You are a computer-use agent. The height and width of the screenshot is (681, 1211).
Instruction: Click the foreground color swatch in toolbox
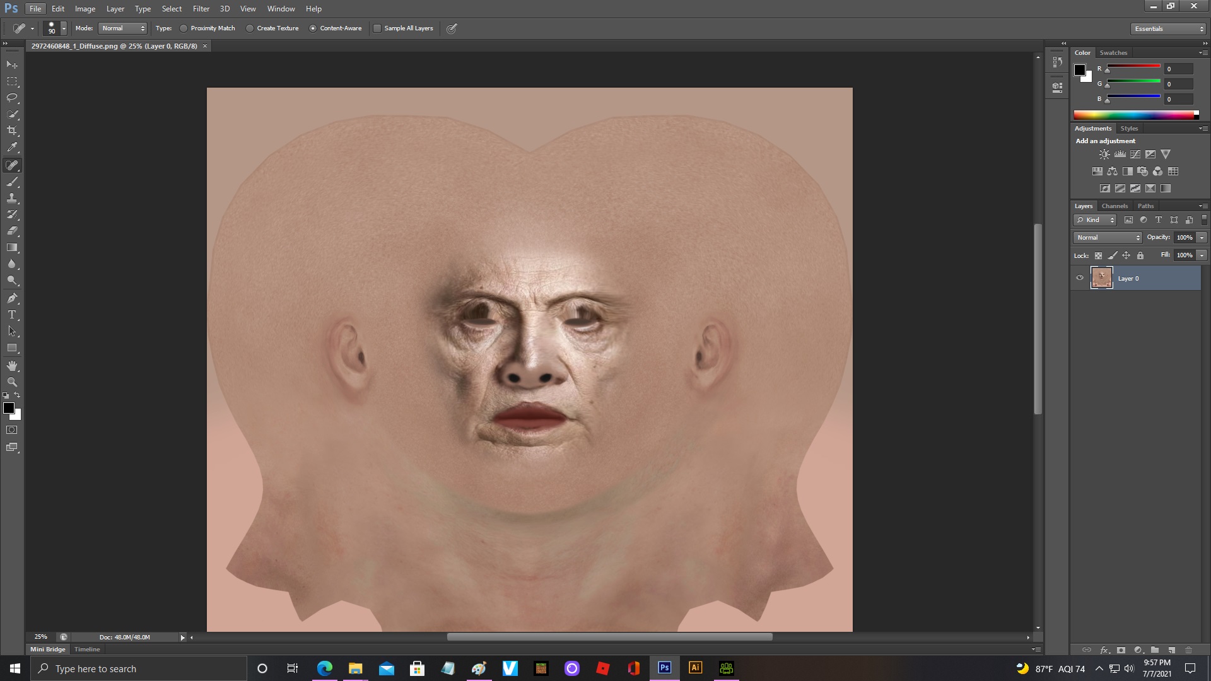click(x=9, y=409)
